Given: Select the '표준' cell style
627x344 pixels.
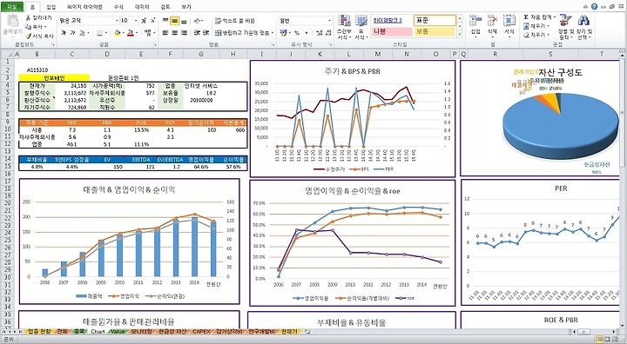Looking at the screenshot, I should (x=435, y=20).
